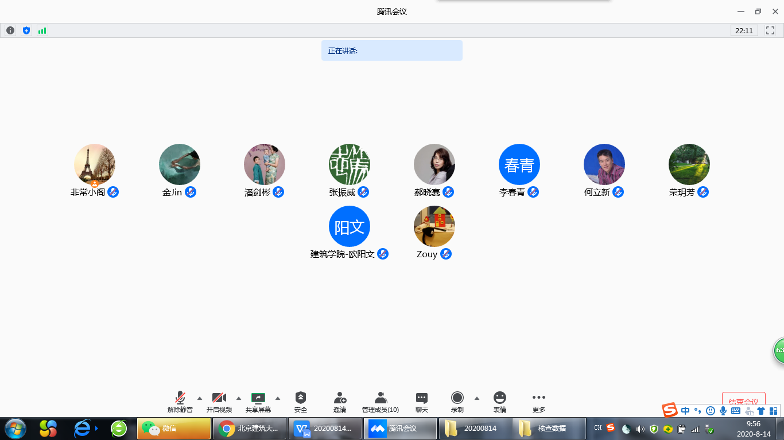Expand recording options arrow beside 录制
Viewport: 784px width, 440px height.
coord(476,397)
